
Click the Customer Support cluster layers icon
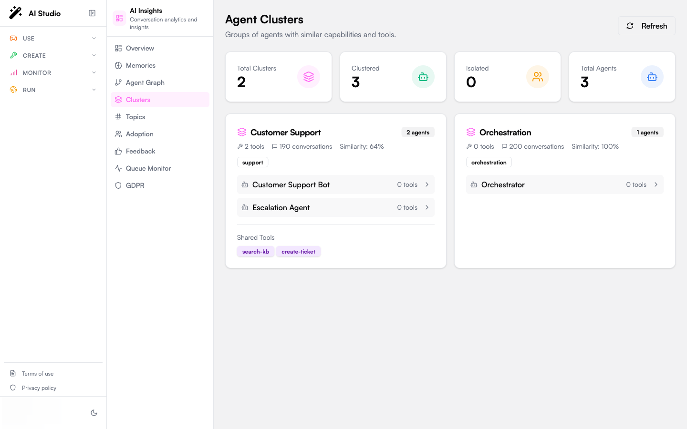tap(242, 132)
